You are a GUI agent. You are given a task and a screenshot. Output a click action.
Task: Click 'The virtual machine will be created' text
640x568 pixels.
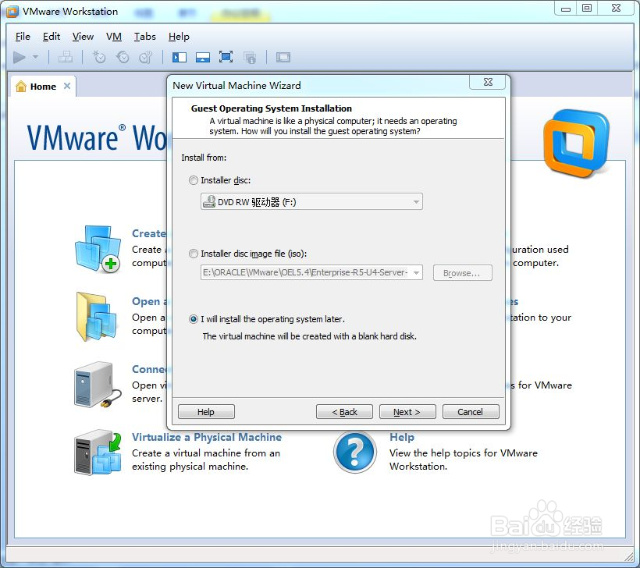point(309,336)
